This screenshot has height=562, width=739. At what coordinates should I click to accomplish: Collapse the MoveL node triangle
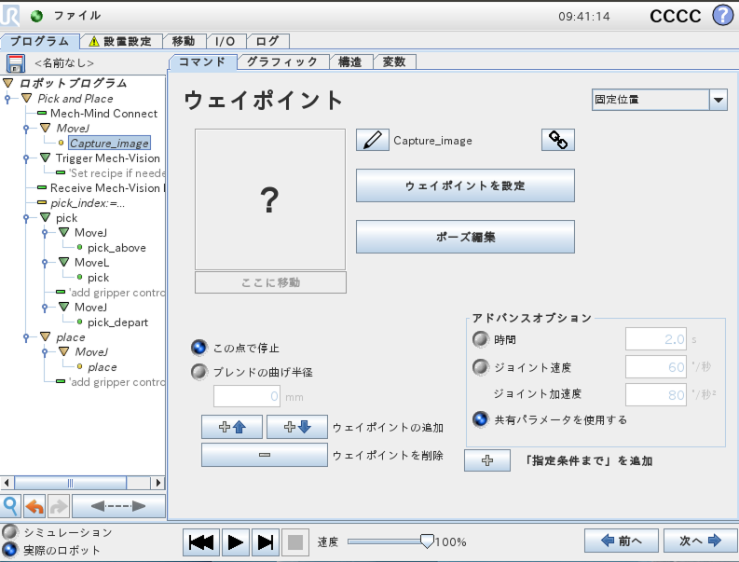(x=64, y=262)
